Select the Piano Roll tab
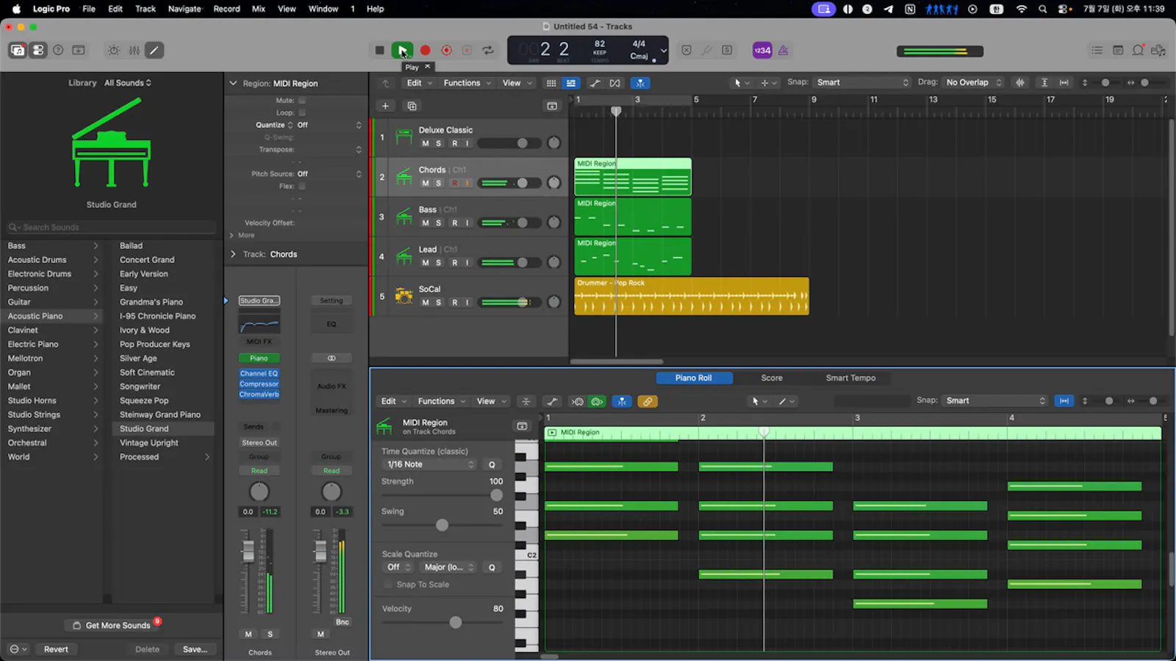The width and height of the screenshot is (1176, 661). [x=694, y=378]
